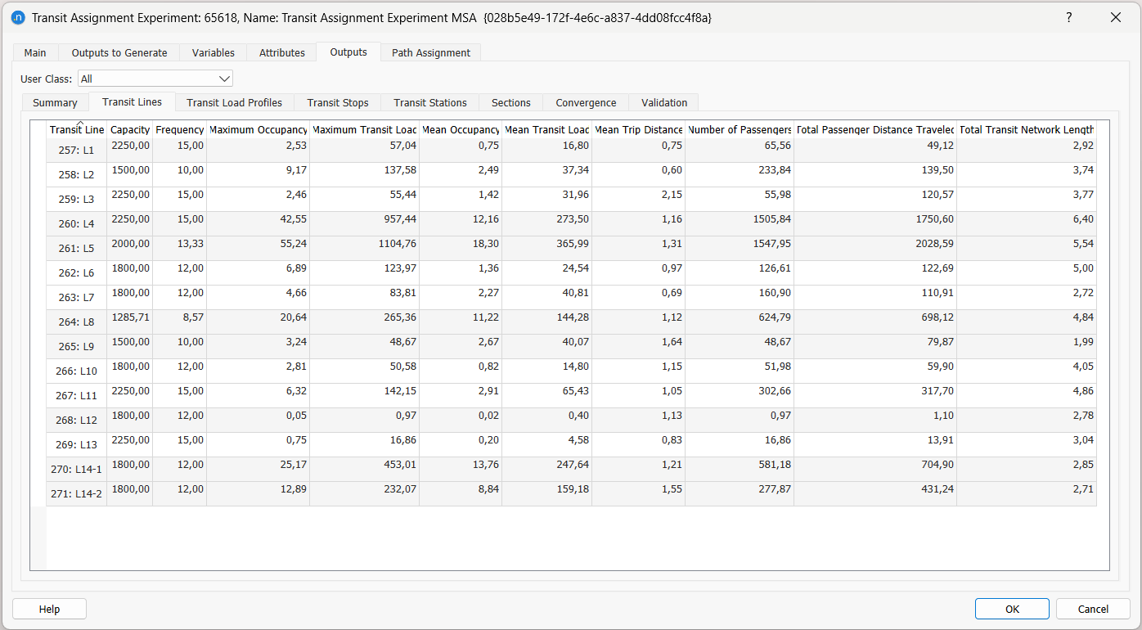This screenshot has width=1142, height=630.
Task: Go to the Variables tab
Action: click(x=213, y=52)
